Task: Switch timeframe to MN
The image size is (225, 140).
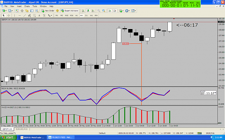Action: [x=96, y=15]
